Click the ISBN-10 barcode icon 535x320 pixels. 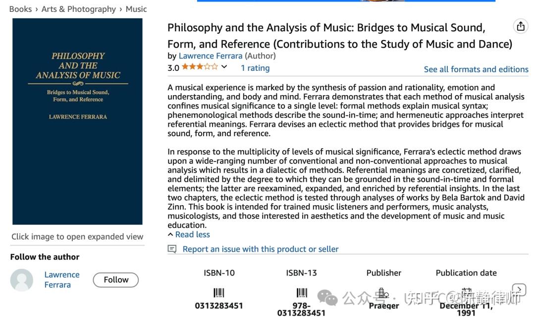[x=218, y=293]
